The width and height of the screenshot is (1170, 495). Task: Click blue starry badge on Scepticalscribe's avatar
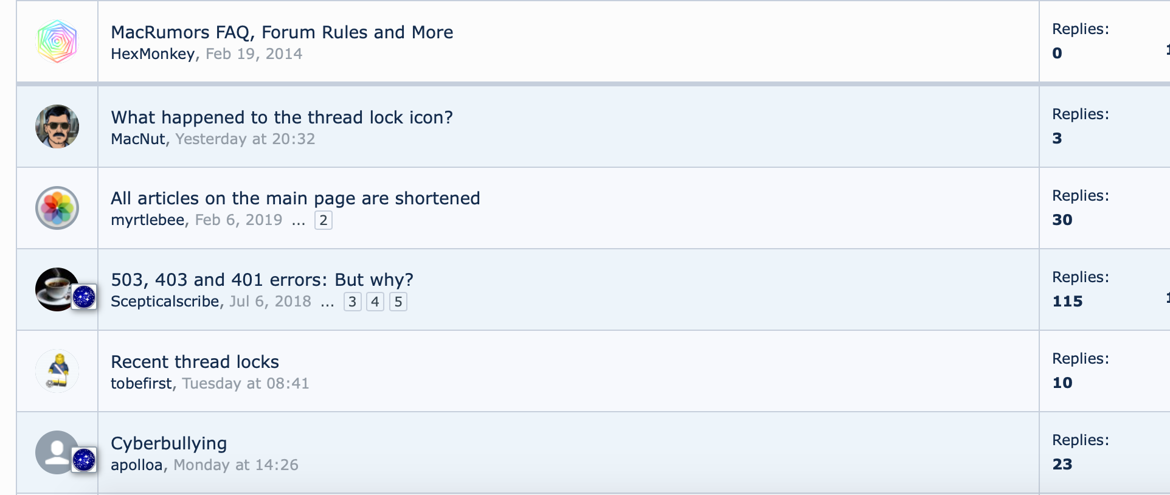tap(84, 297)
